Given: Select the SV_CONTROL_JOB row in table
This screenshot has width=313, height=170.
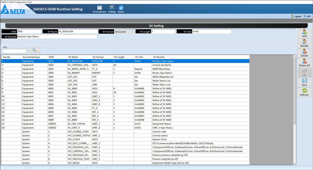Looking at the screenshot, I should [x=78, y=65].
